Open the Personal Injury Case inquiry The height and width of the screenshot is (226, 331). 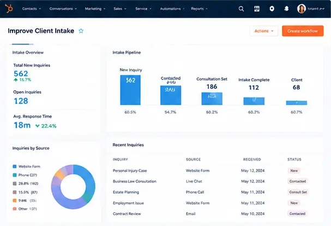point(130,171)
